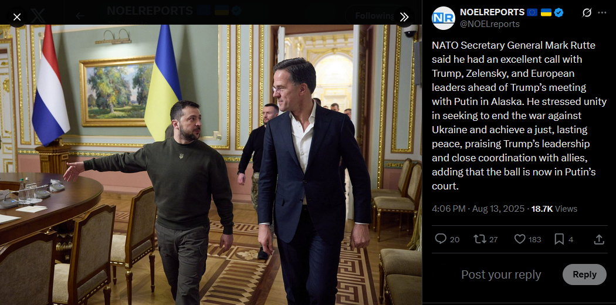Click the photo of Zelensky and Rutte
616x305 pixels.
pos(211,165)
